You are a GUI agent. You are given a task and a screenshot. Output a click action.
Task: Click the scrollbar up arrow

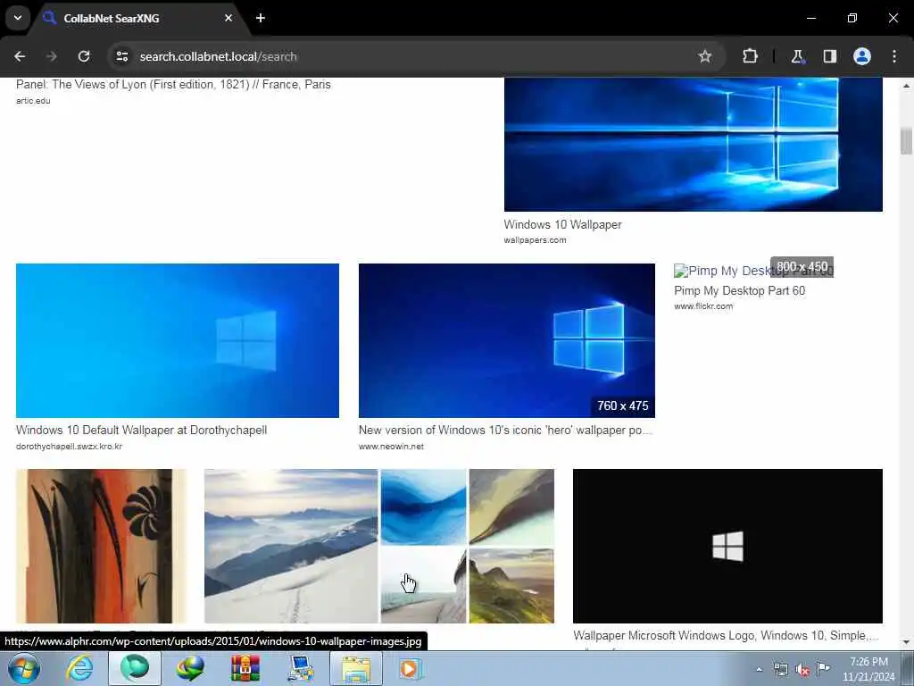906,86
